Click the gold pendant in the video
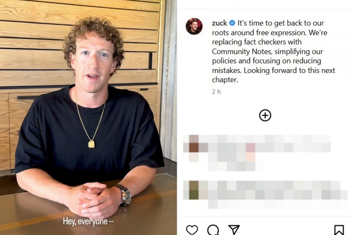The height and width of the screenshot is (235, 353). click(91, 144)
